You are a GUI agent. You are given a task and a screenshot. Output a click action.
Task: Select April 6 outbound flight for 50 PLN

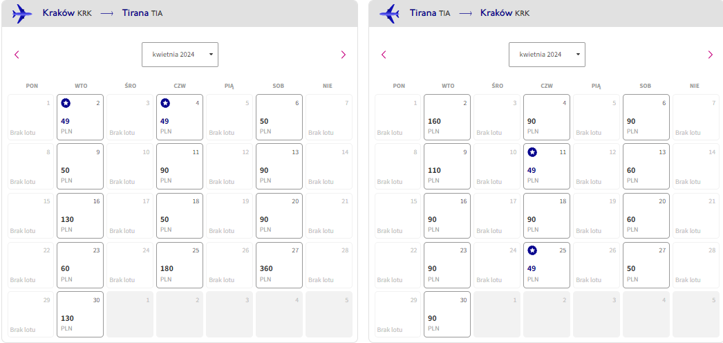[x=279, y=117]
